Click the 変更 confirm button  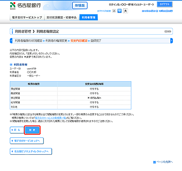point(32,130)
